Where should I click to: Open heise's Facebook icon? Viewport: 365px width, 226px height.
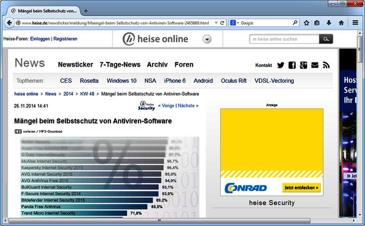coord(292,65)
